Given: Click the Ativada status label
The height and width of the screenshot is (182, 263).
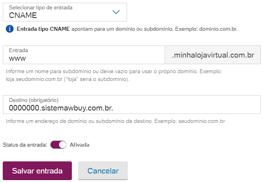Looking at the screenshot, I should coord(79,145).
